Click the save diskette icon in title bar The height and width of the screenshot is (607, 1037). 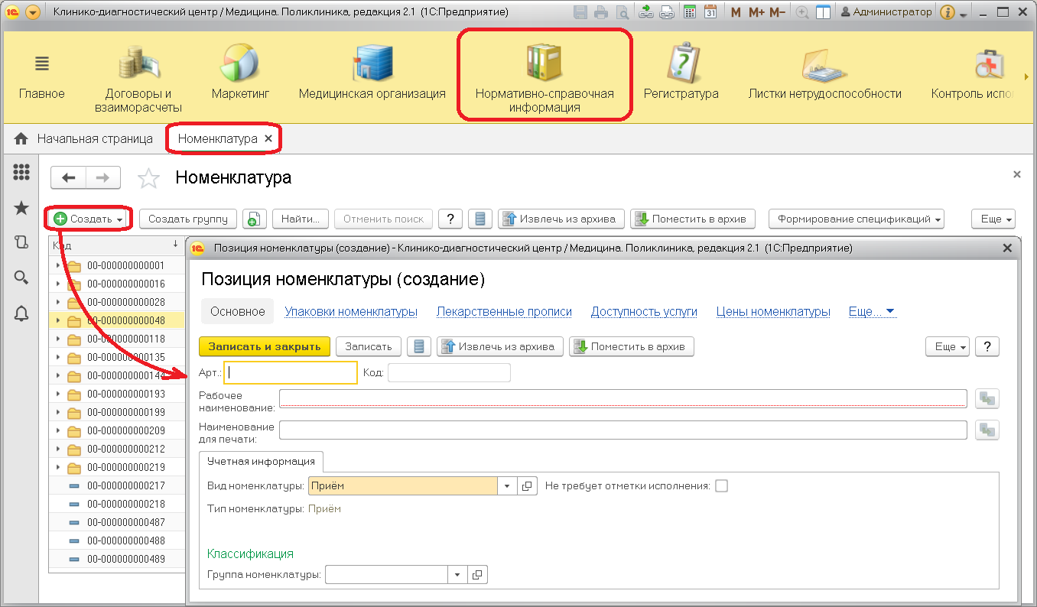tap(580, 12)
